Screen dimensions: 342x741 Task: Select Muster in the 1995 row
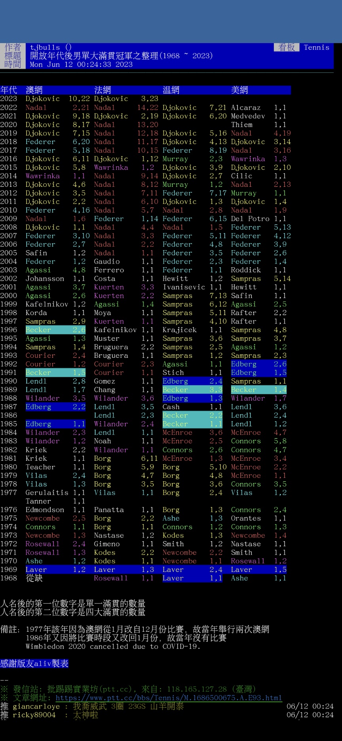tap(107, 338)
